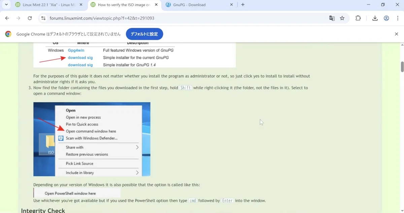
Task: Click sig link for GnuPG 1.4
Action: point(90,65)
